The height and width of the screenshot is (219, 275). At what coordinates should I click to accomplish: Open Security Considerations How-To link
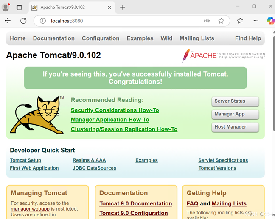(x=115, y=110)
